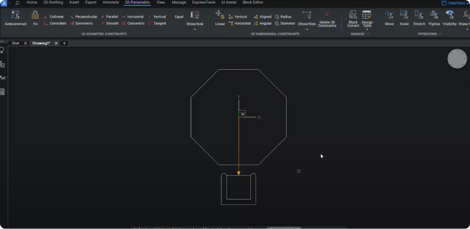
Task: Apply the Parallel constraint
Action: click(109, 17)
